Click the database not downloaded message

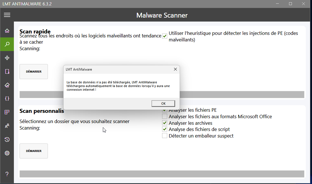pyautogui.click(x=118, y=86)
